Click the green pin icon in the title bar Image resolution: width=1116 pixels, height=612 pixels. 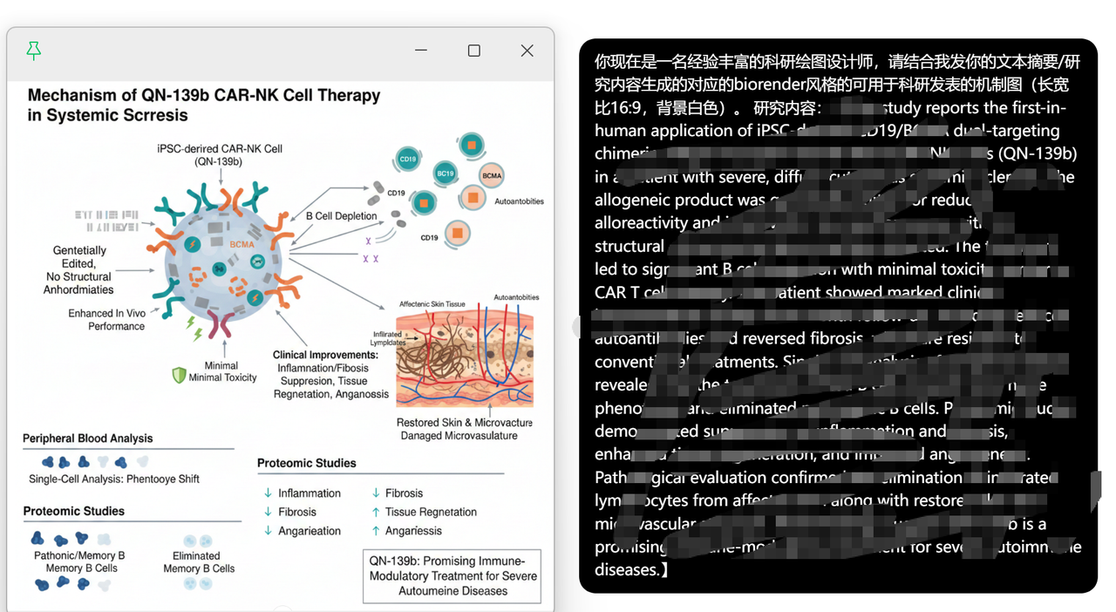(x=33, y=51)
